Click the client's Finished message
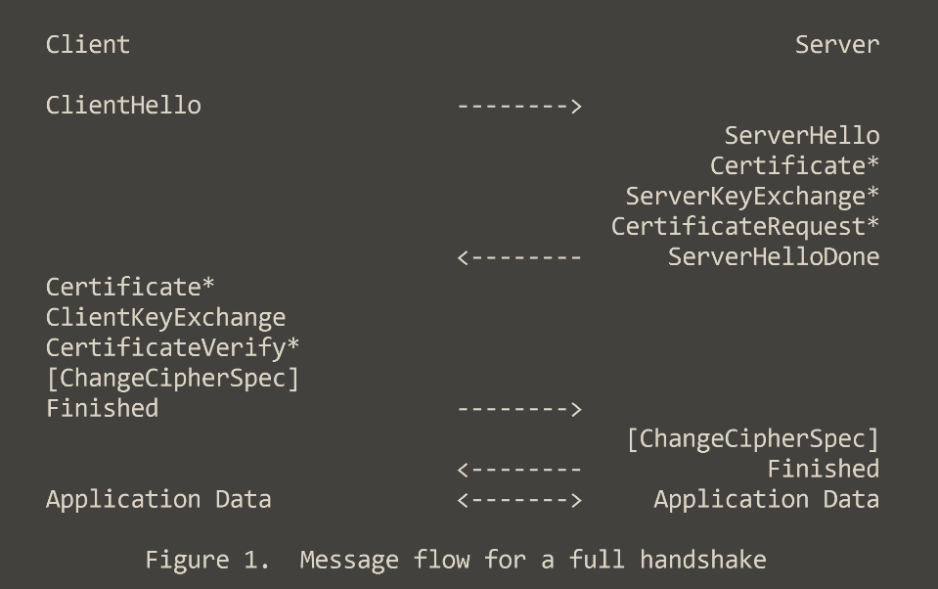Screen dimensions: 938x589 103,408
